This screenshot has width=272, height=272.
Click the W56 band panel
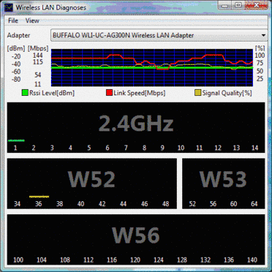coord(136,239)
